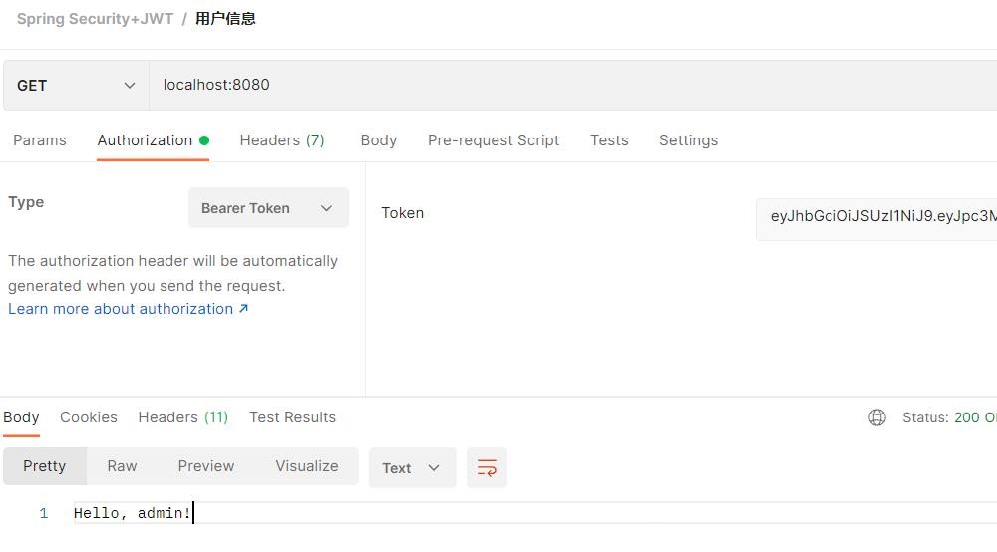The width and height of the screenshot is (997, 552).
Task: Select the Authorization tab
Action: (x=145, y=140)
